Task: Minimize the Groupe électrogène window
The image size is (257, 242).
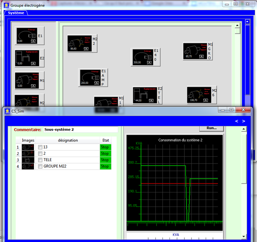Action: pos(227,4)
